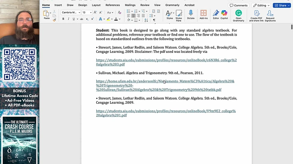This screenshot has height=164, width=293.
Task: Decrease paragraph indent
Action: [x=153, y=11]
